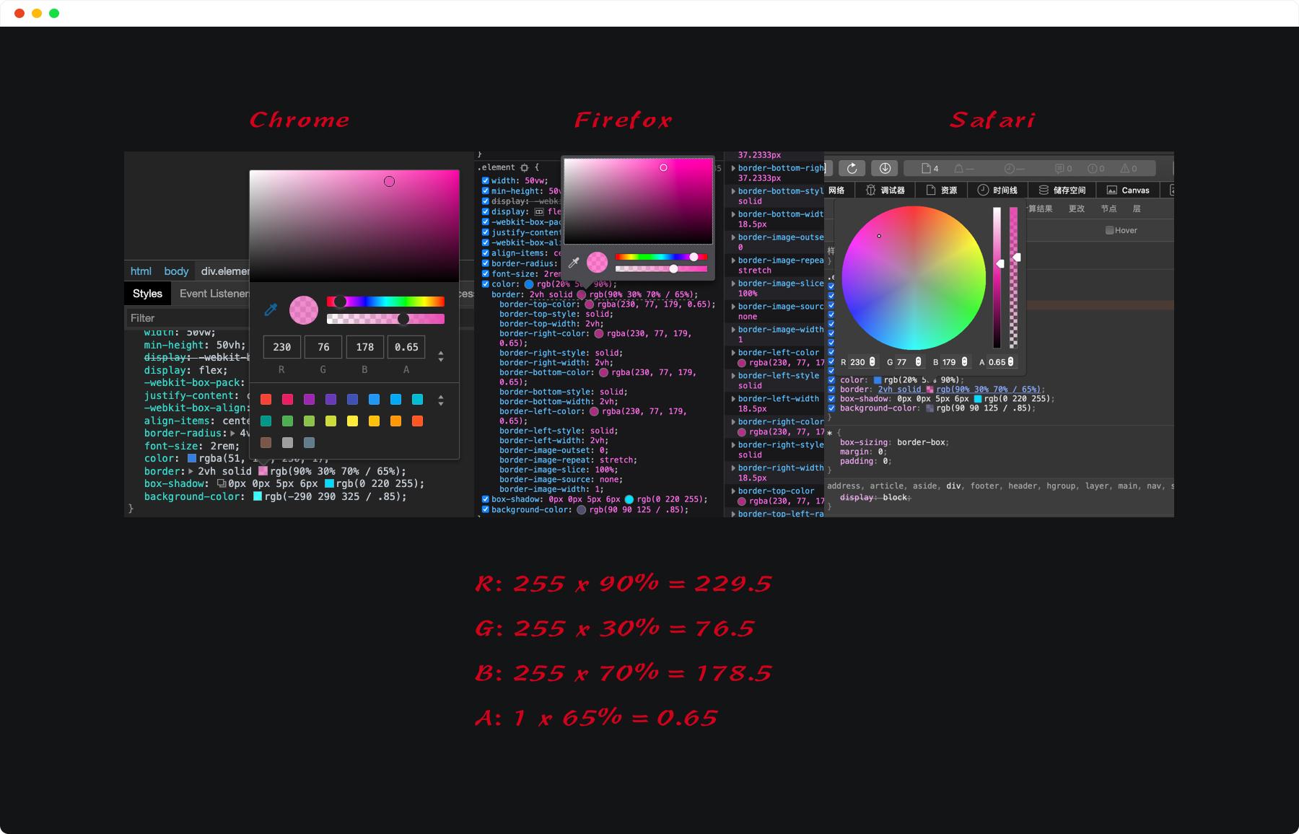This screenshot has height=834, width=1299.
Task: Click the warnings triangle icon in Safari toolbar
Action: pos(1124,169)
